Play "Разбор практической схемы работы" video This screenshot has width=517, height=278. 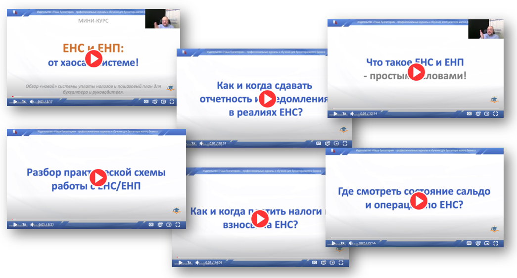click(x=98, y=177)
